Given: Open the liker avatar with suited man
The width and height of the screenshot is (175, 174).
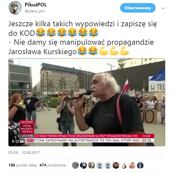Looking at the screenshot, I should coord(116,165).
